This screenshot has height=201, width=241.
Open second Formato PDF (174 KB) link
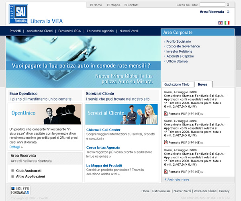coord(186,143)
